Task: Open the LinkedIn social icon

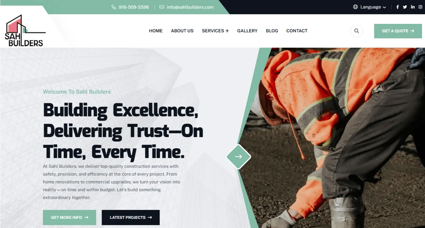Action: pos(413,7)
